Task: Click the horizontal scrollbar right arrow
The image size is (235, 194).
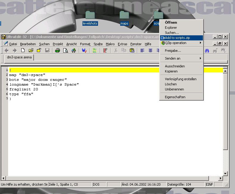Action: tap(221, 178)
